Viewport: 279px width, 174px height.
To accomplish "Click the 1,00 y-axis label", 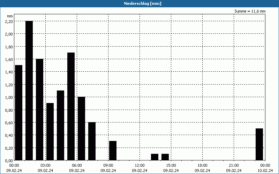I will [9, 97].
